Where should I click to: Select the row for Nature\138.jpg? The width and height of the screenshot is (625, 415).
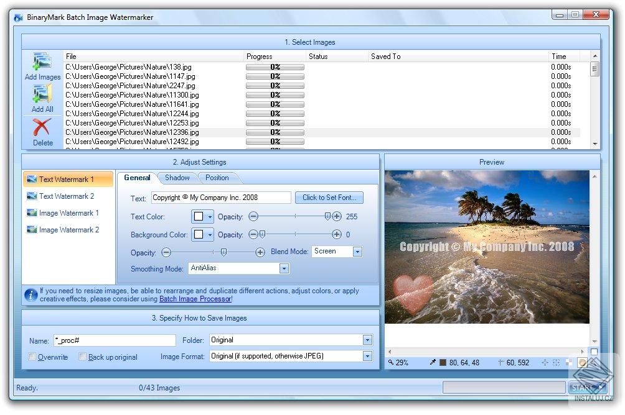click(x=322, y=67)
